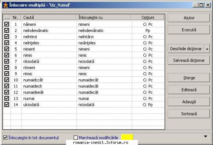Select search term nimio

tap(28, 55)
